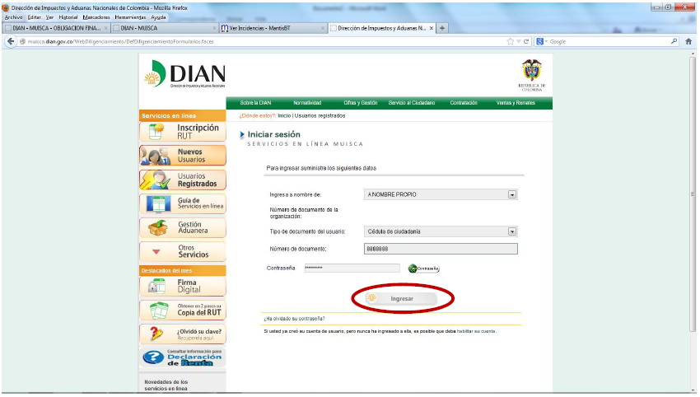Open Nuevos Usuarios service
Image resolution: width=700 pixels, height=397 pixels.
183,156
